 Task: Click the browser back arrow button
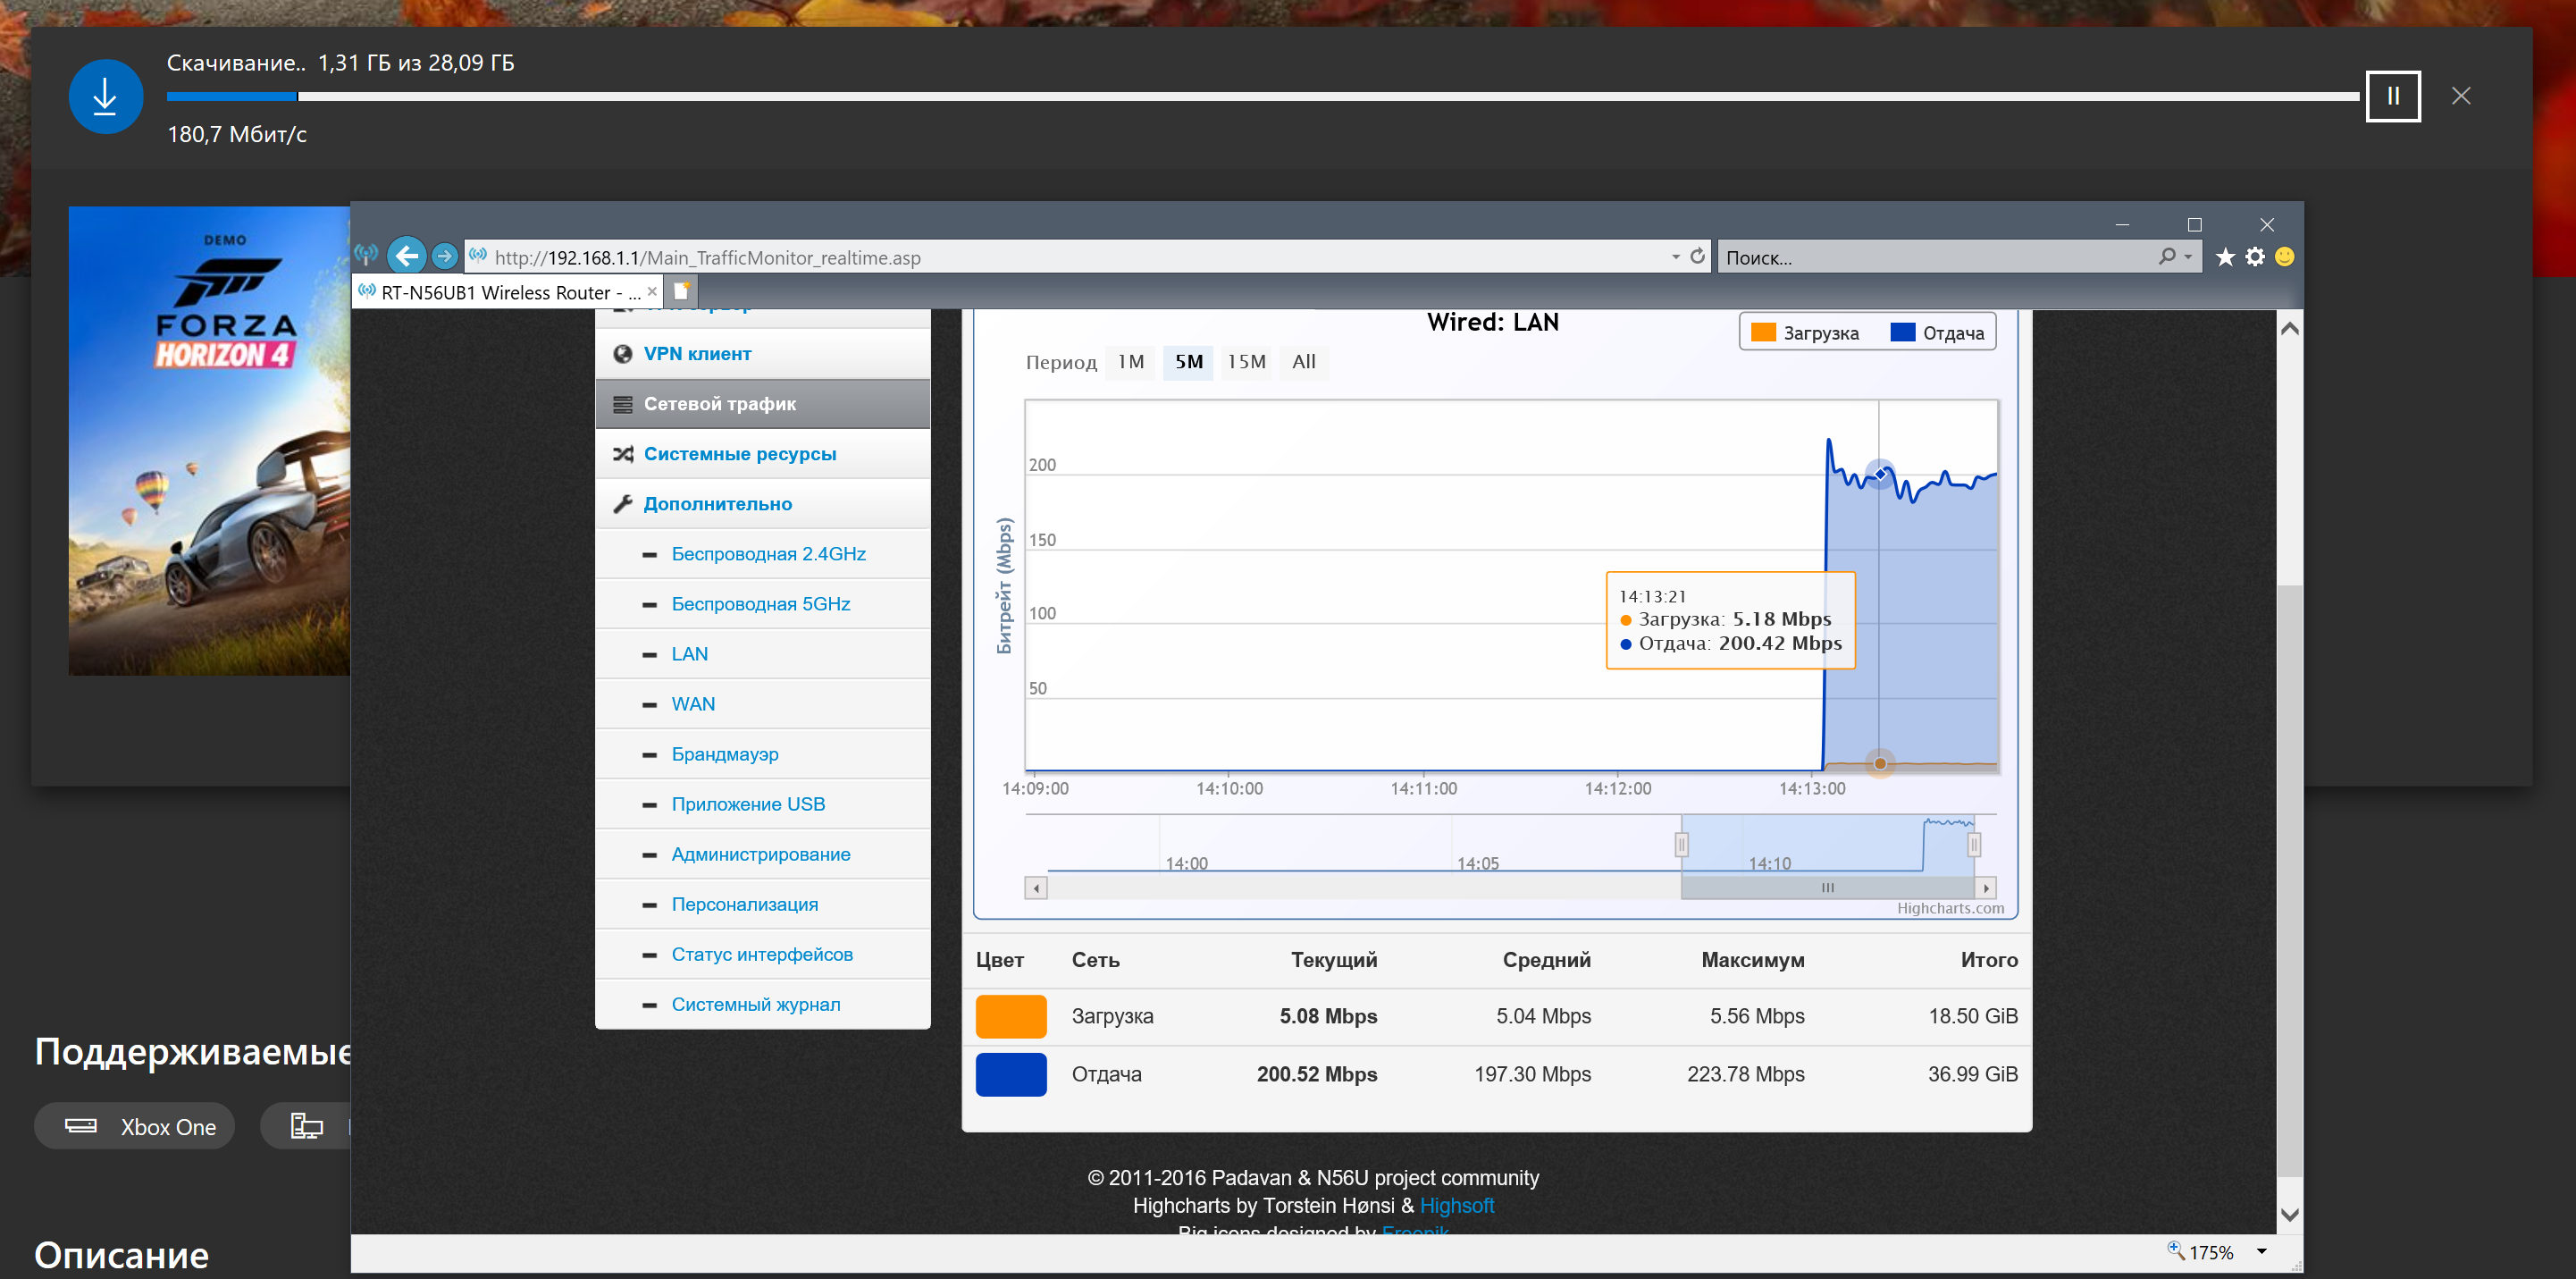pos(406,257)
